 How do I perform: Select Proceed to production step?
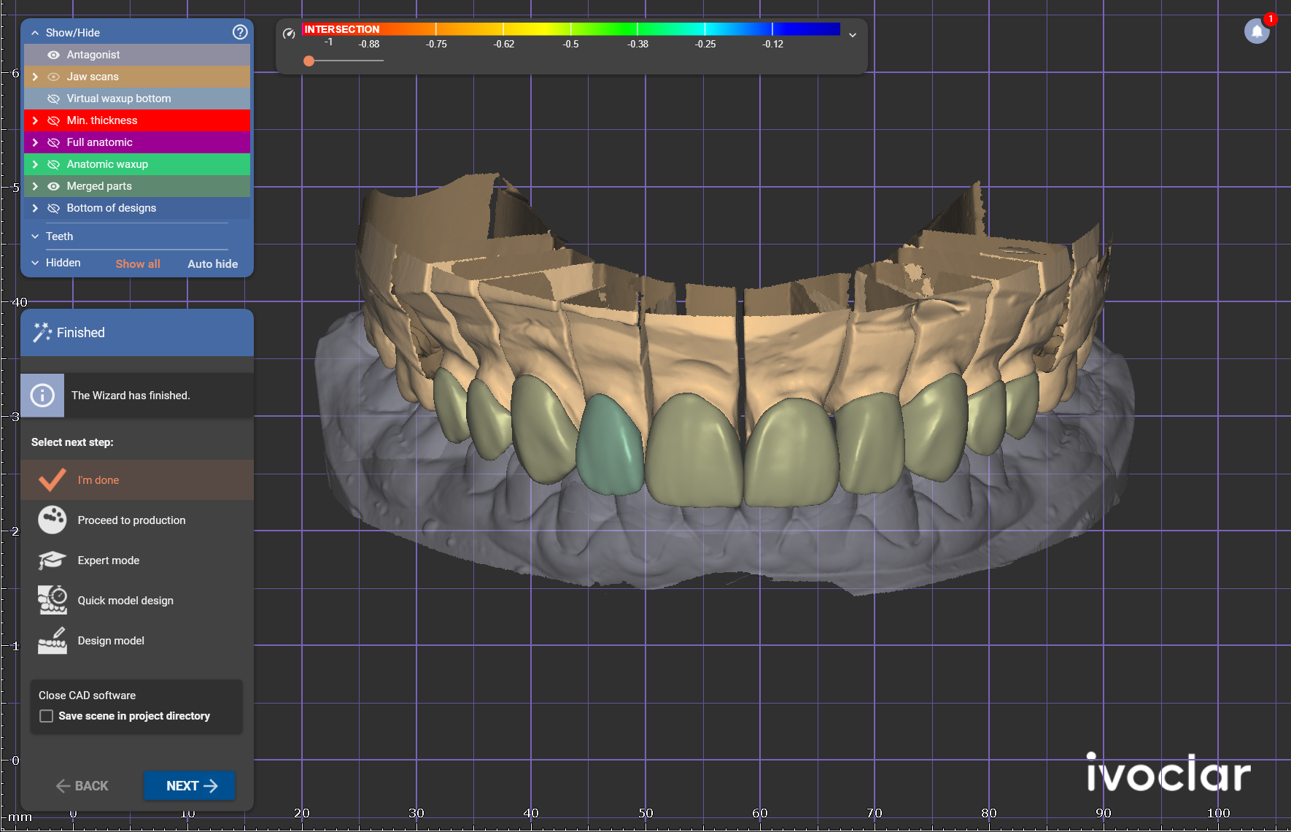coord(137,520)
